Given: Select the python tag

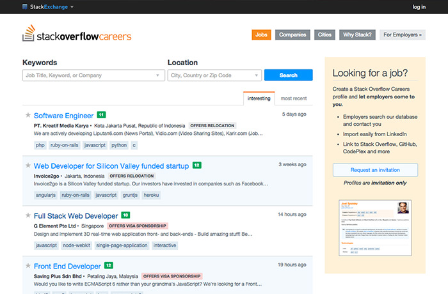Looking at the screenshot, I should click(119, 145).
